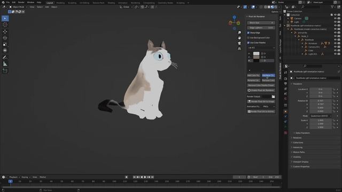Select the Add Cube tool
This screenshot has width=342, height=192.
5,71
